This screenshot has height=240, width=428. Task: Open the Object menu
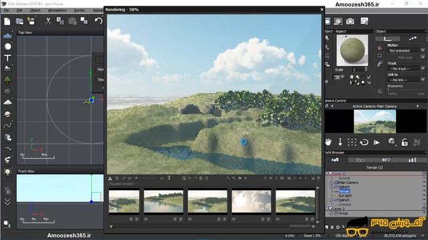35,10
